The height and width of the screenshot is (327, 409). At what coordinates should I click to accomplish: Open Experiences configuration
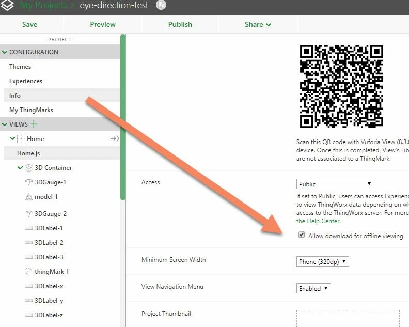[26, 81]
